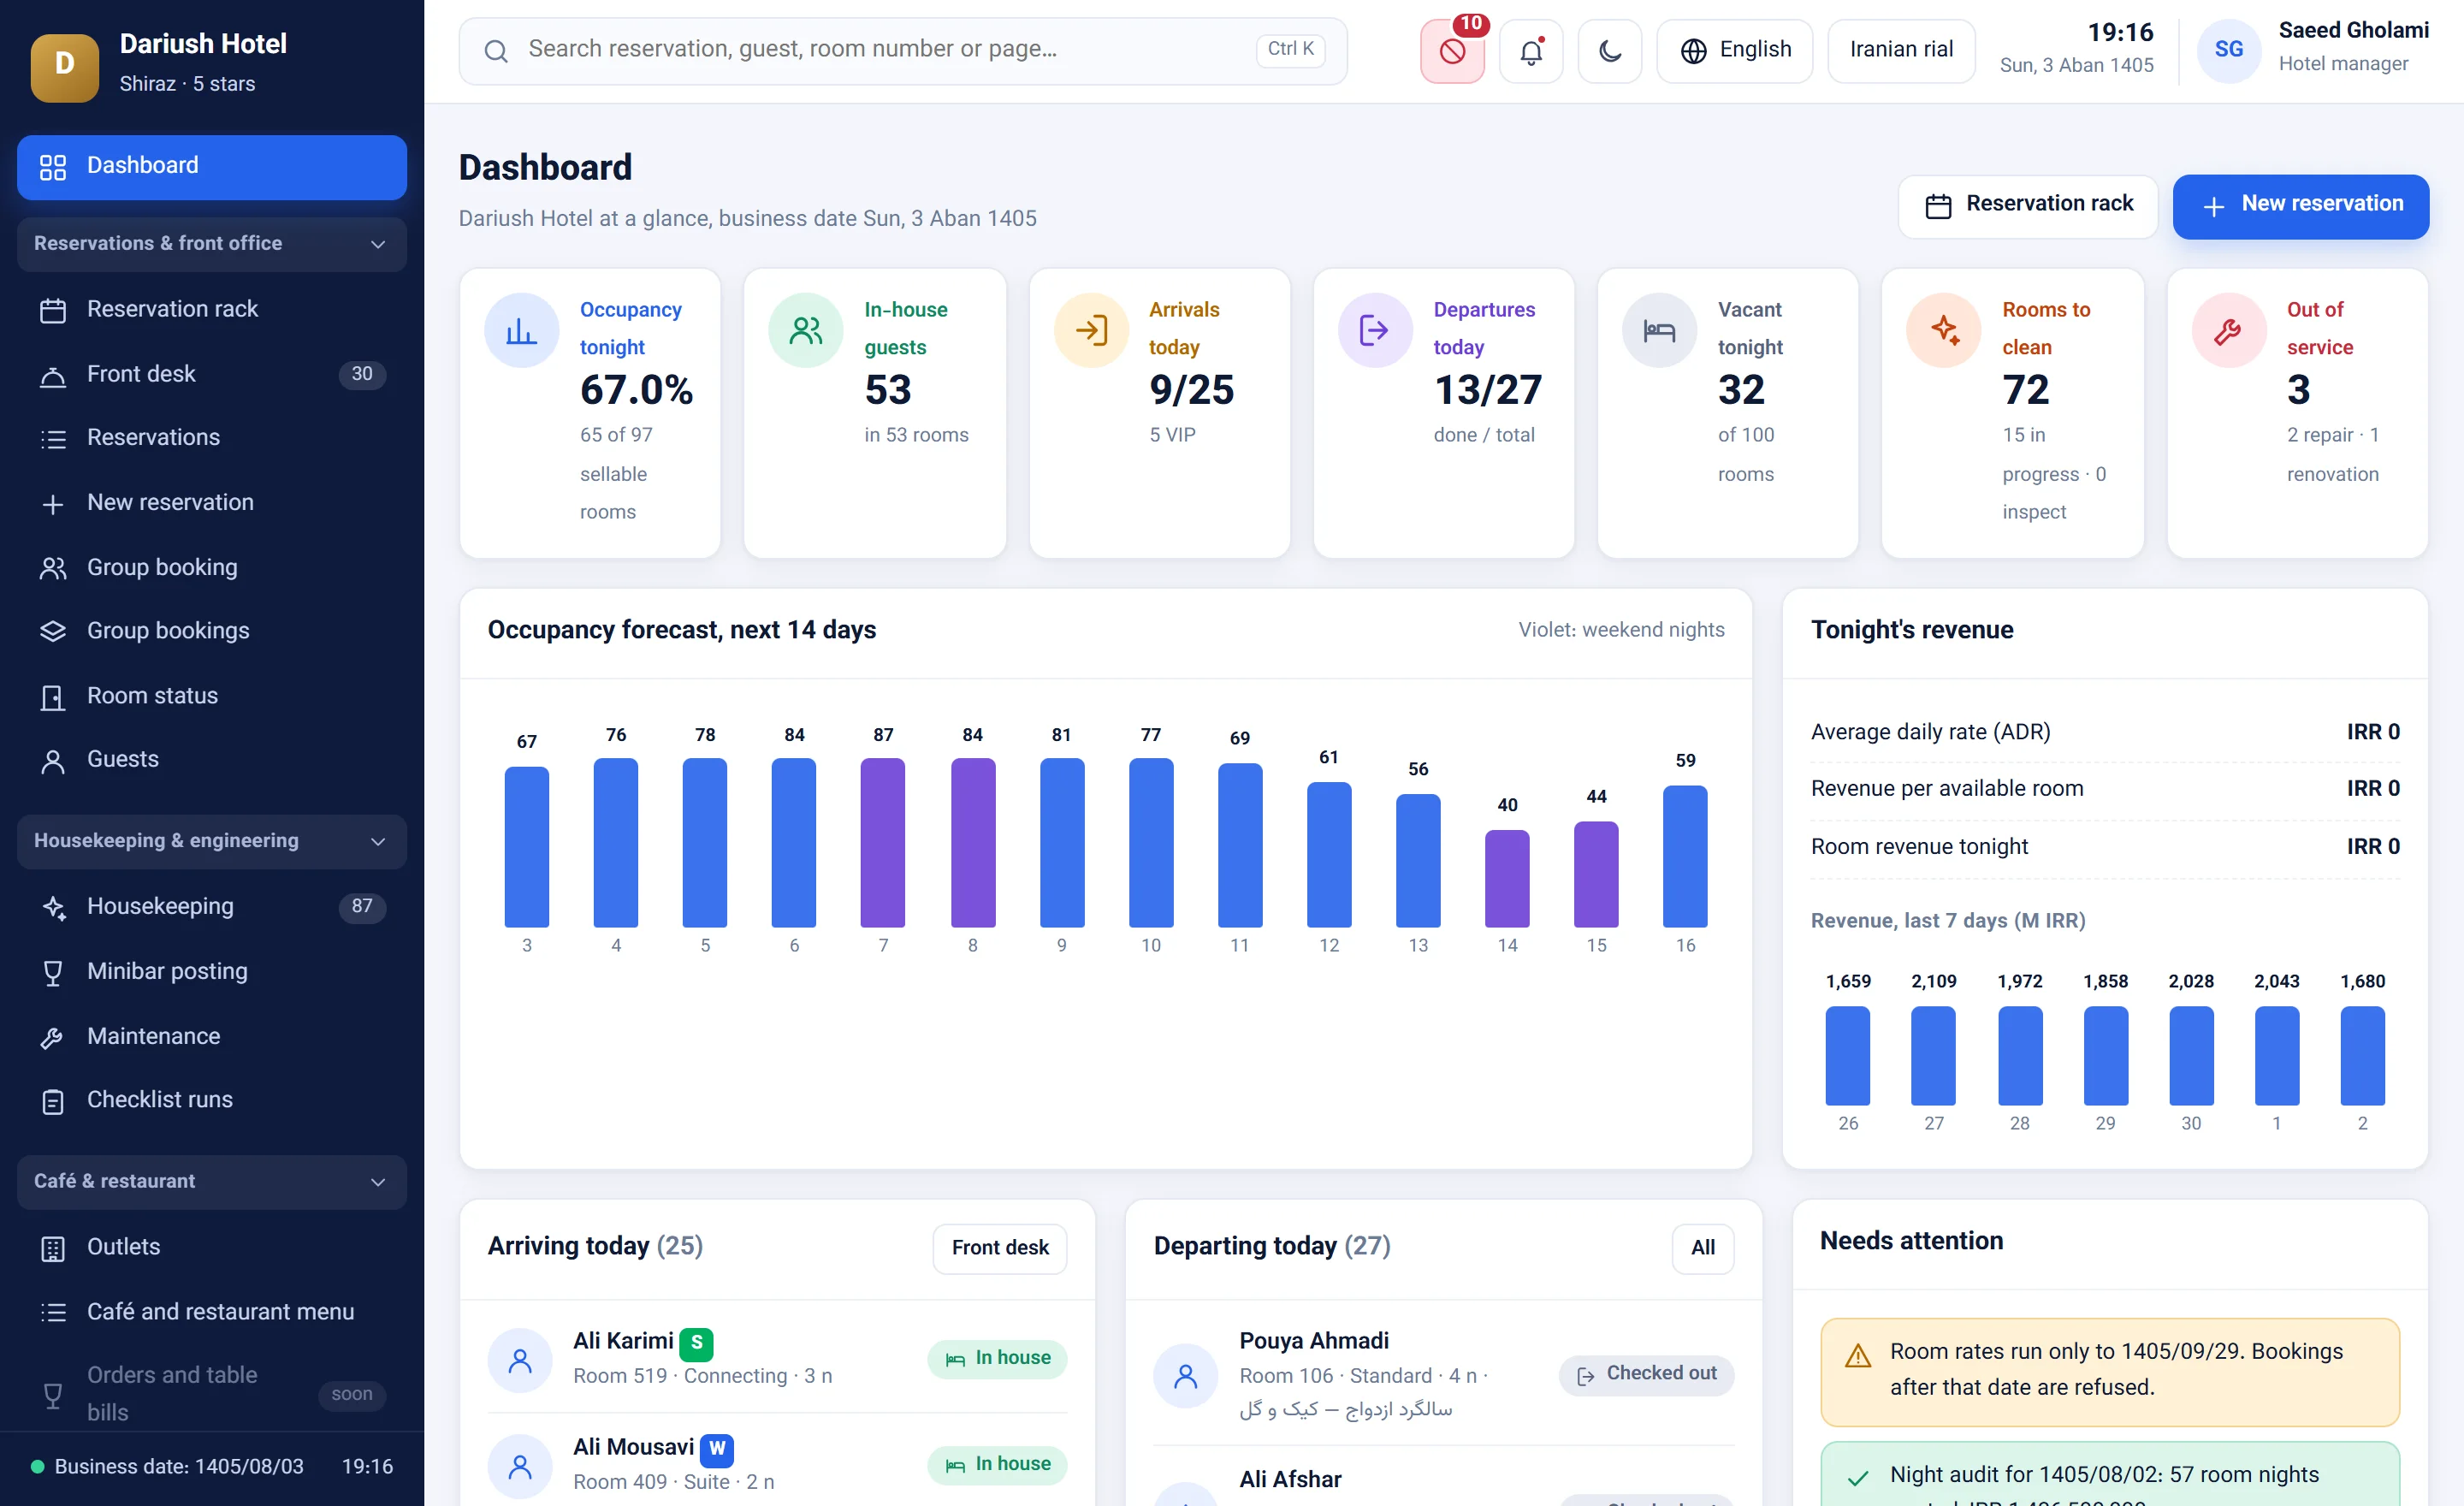Open the blocked alerts icon with badge 10
Viewport: 2464px width, 1506px height.
pyautogui.click(x=1452, y=51)
